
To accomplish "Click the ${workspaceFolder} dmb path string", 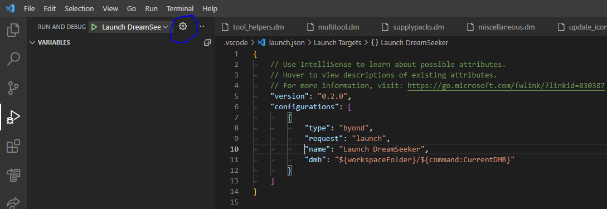I will [x=424, y=160].
